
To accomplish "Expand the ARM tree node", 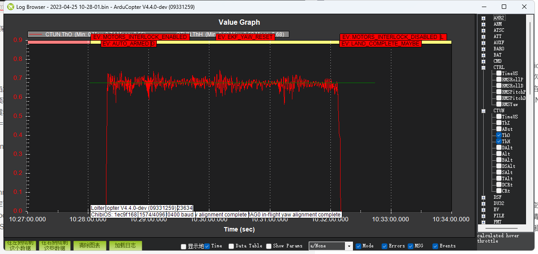I will point(484,24).
